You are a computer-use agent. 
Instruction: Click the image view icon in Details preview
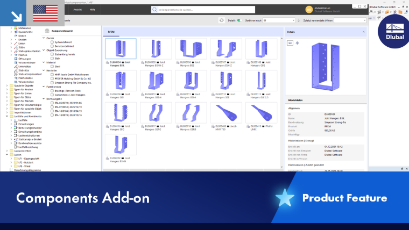290,43
